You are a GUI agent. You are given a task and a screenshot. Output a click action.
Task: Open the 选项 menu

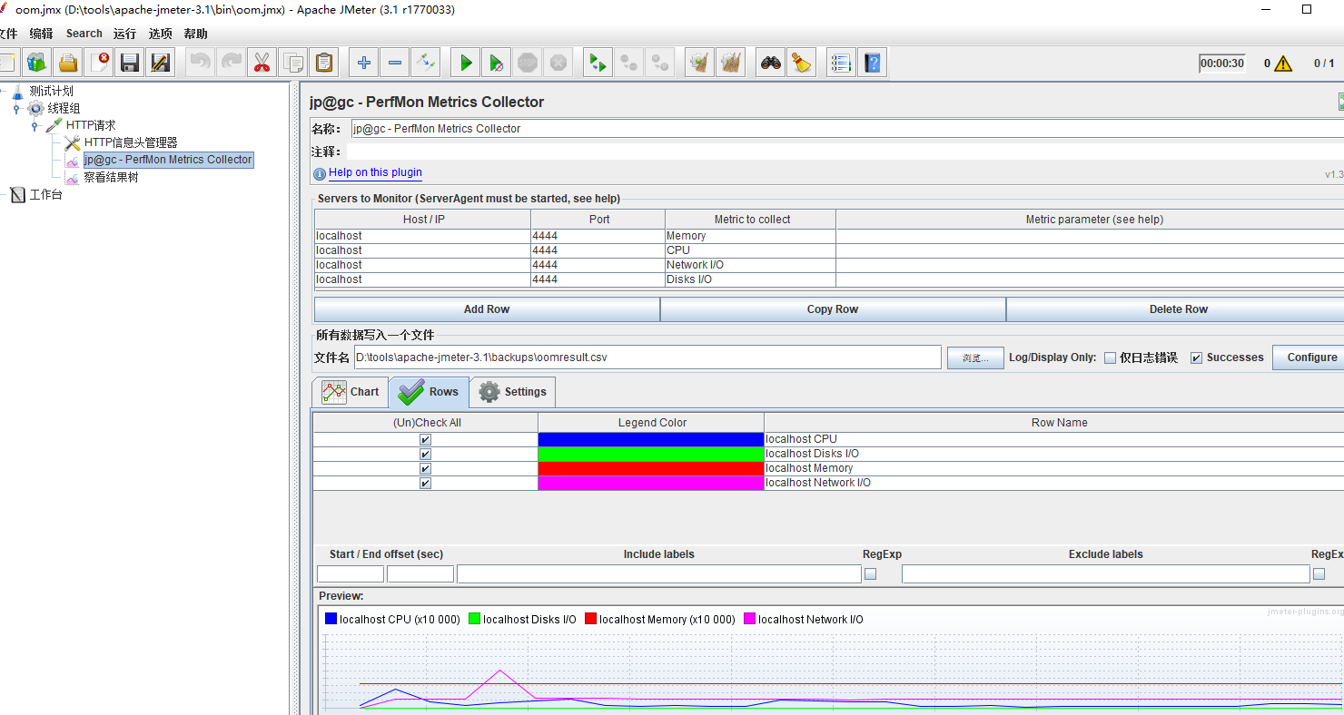160,34
